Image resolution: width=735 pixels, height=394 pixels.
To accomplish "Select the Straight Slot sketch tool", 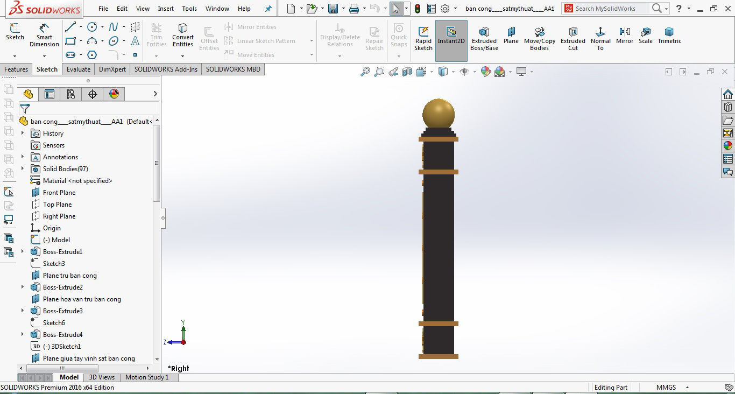I will tap(70, 55).
